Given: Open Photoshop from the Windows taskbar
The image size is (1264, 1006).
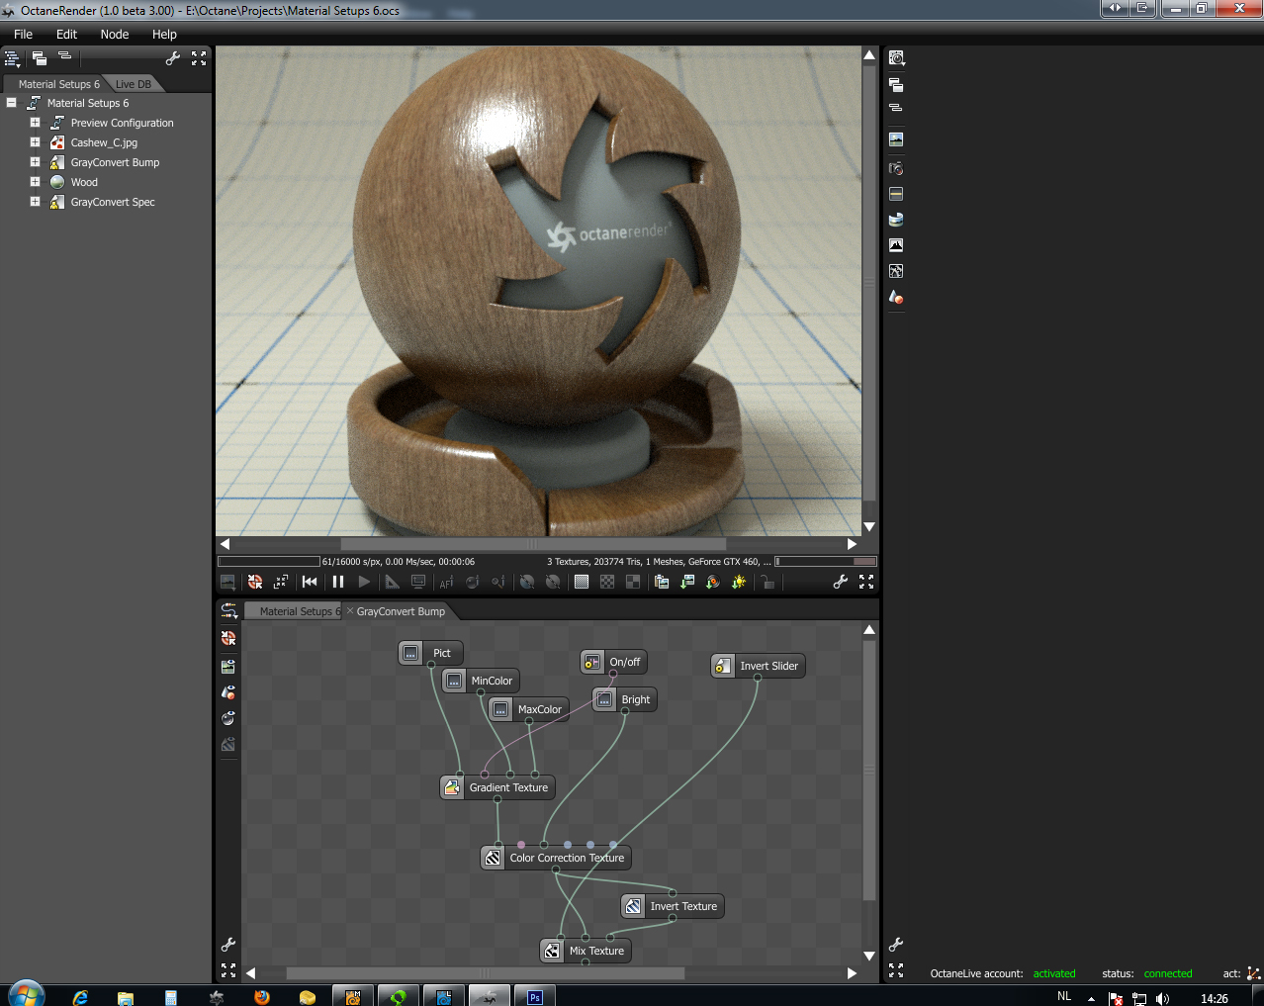Looking at the screenshot, I should pos(535,996).
